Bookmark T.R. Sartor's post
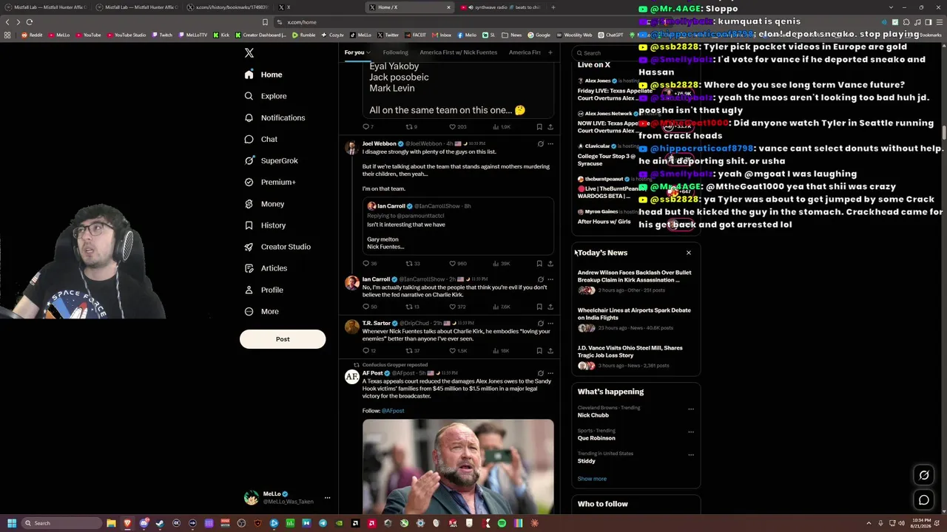Viewport: 947px width, 532px height. pos(539,350)
